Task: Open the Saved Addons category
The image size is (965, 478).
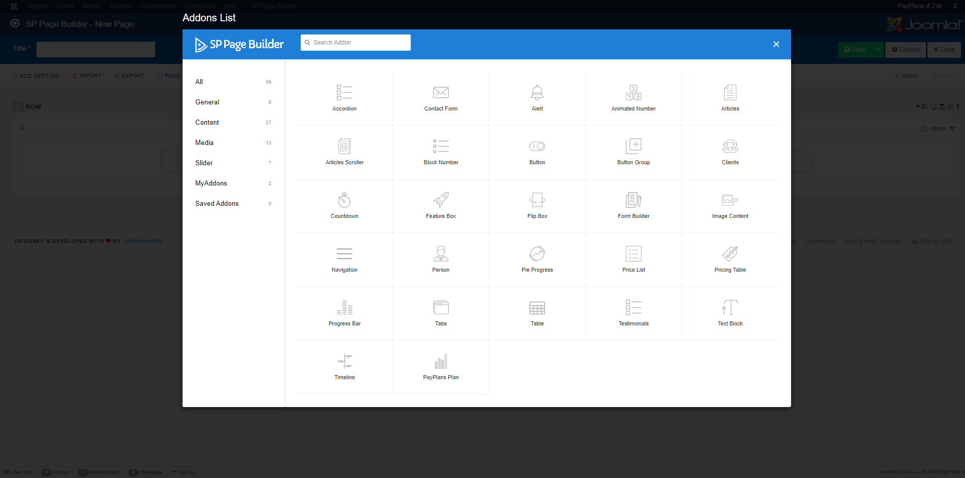Action: [233, 203]
